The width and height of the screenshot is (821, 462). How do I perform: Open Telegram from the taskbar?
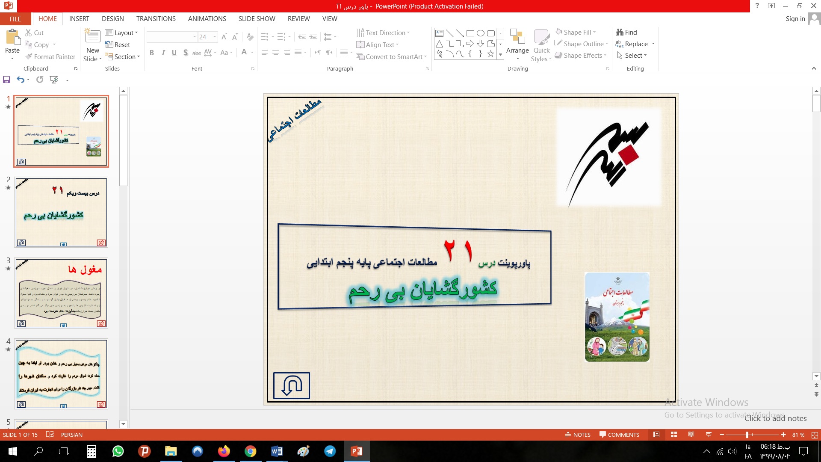[x=330, y=451]
